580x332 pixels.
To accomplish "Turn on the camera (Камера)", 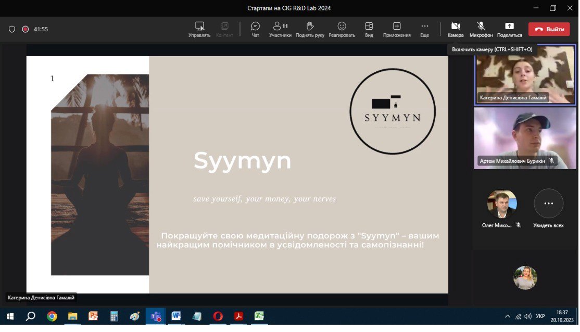I will (x=455, y=29).
